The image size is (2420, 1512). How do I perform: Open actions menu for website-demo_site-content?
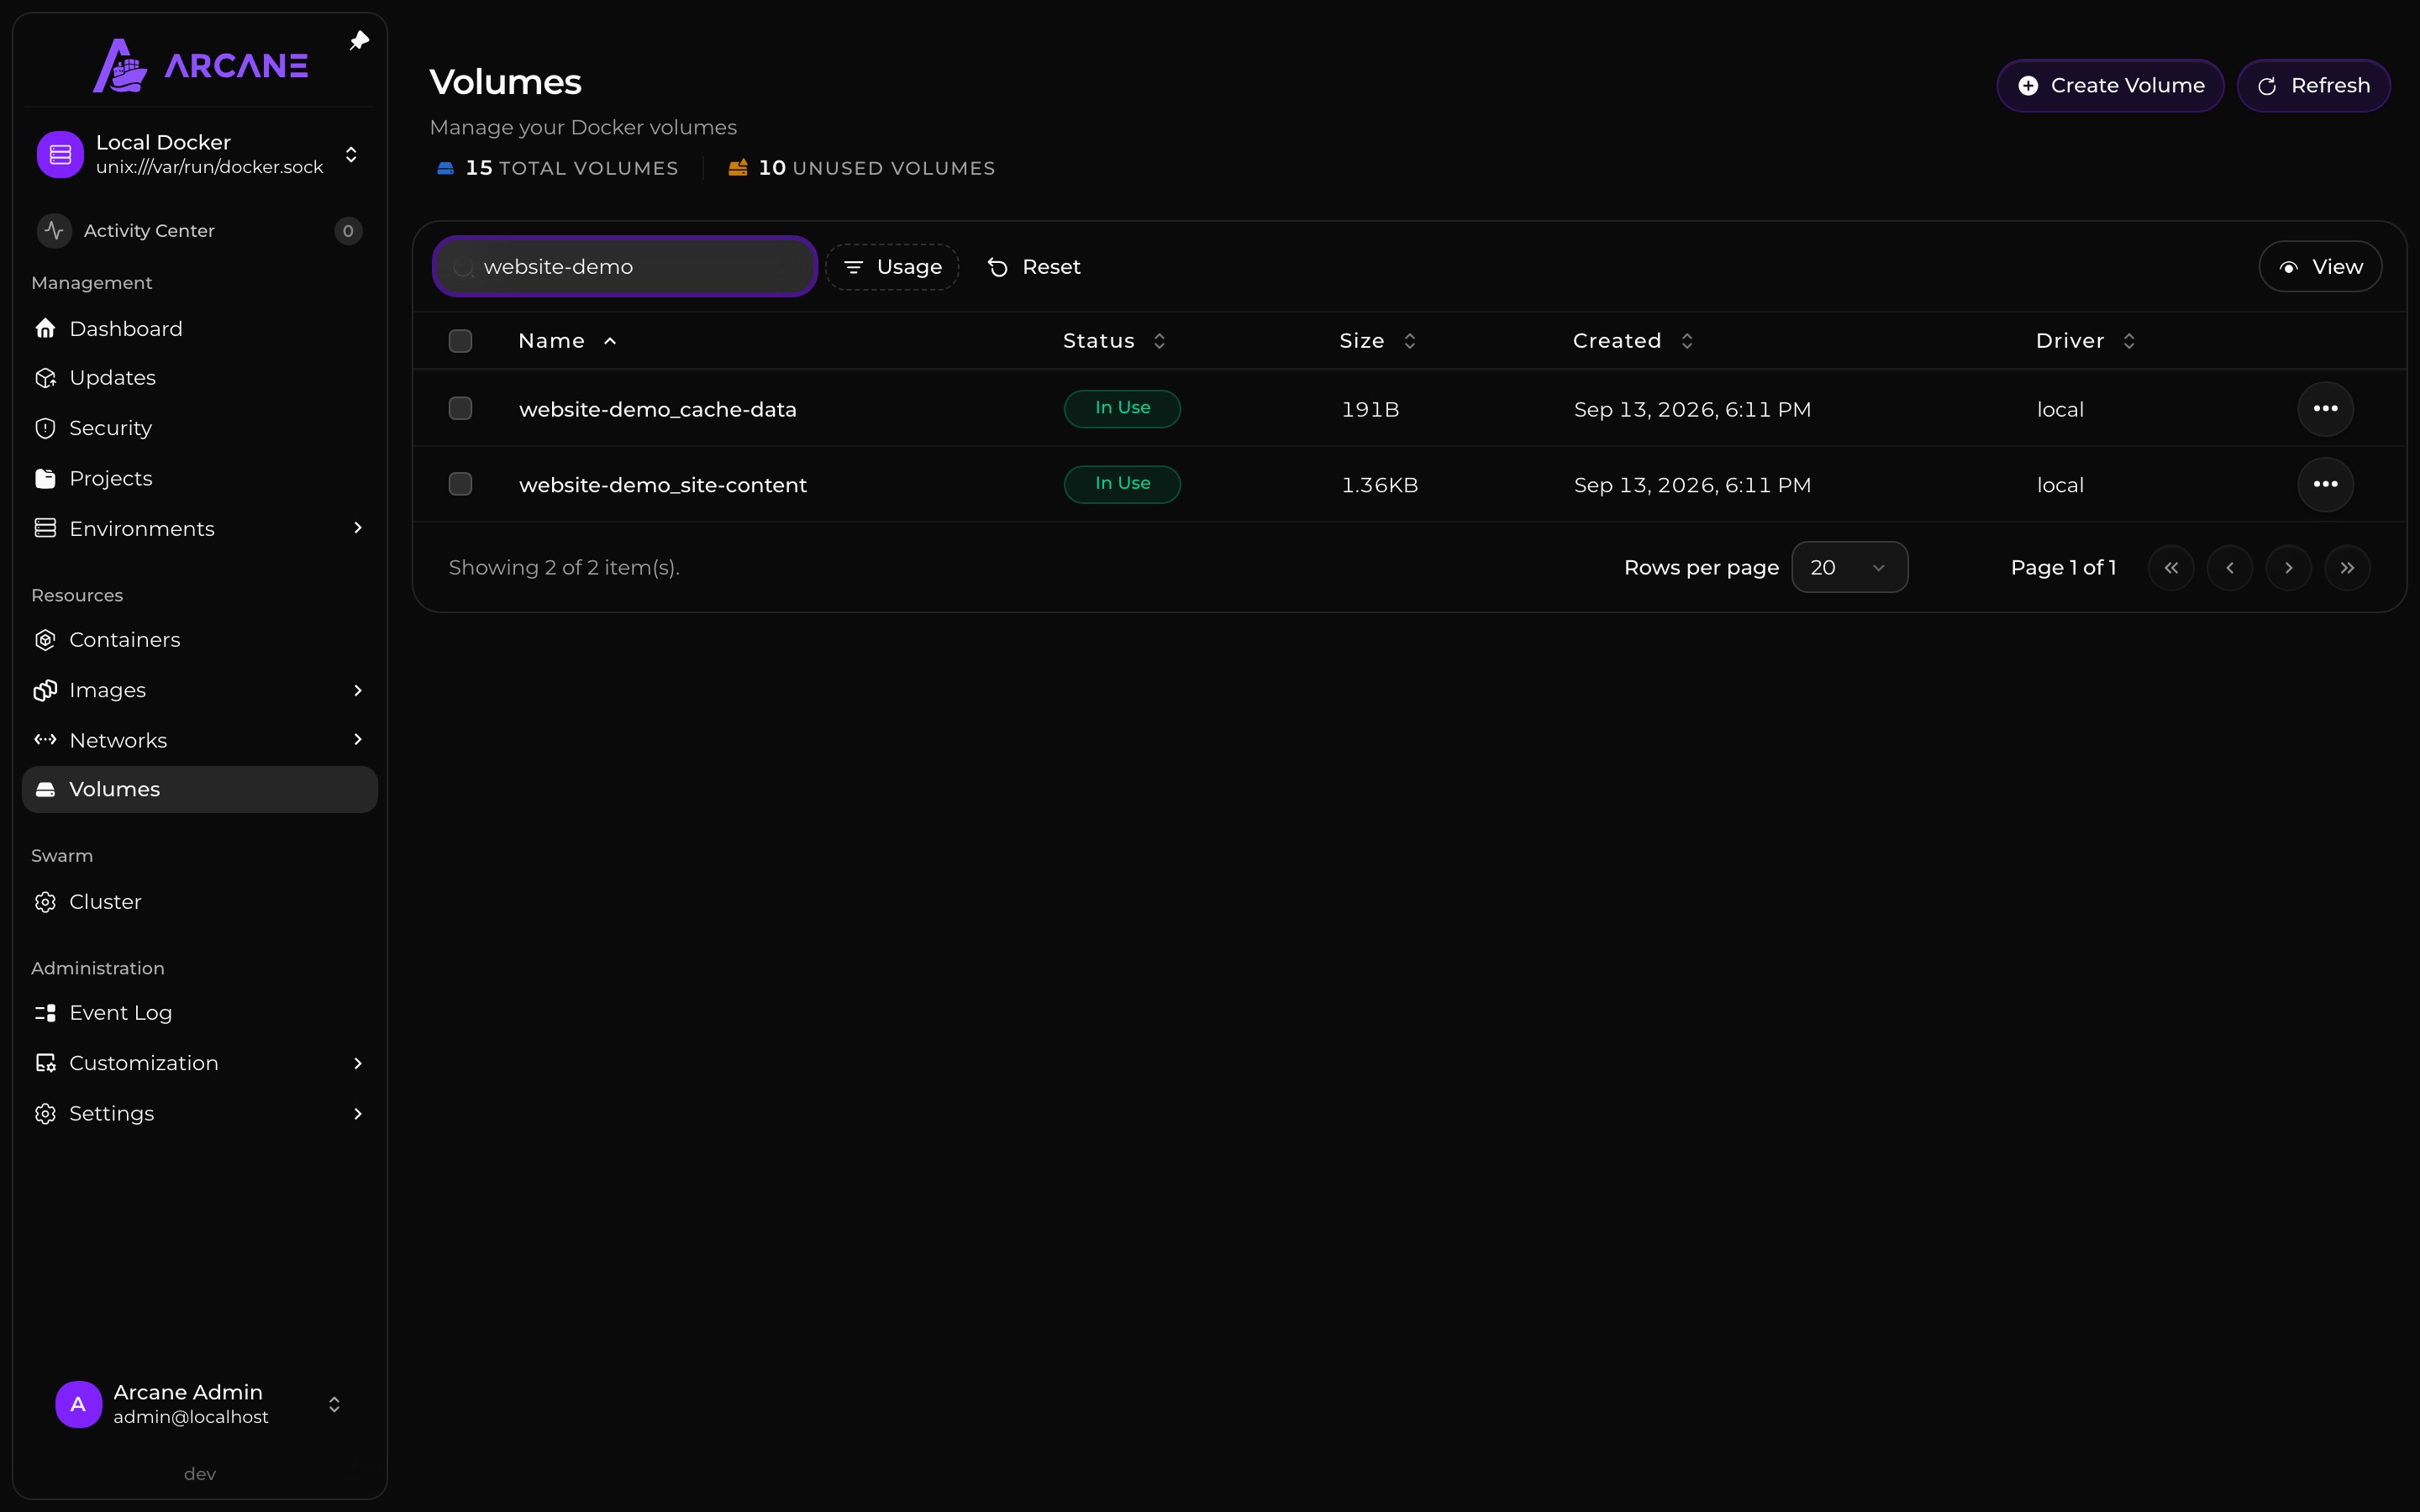click(2325, 484)
